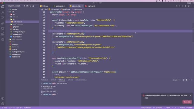Switch to the deploy.yml tab
The image size is (194, 109).
click(90, 6)
